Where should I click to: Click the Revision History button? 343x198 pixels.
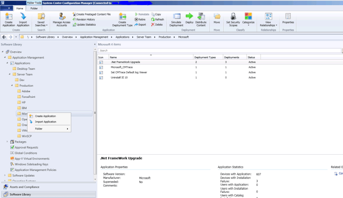coord(87,20)
